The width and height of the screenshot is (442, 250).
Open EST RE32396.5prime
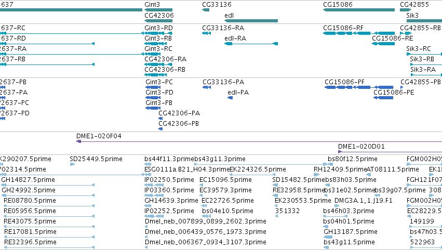pyautogui.click(x=30, y=243)
